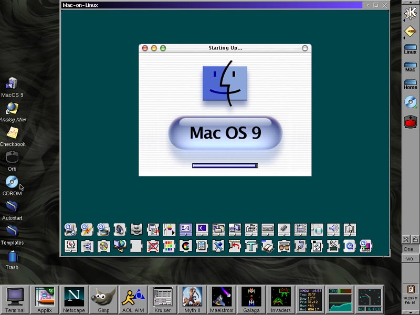Open the Terminal launcher
420x315 pixels.
click(x=15, y=297)
